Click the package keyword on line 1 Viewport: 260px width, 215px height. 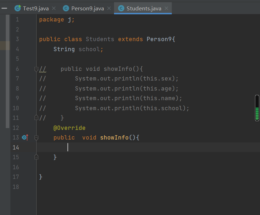point(52,20)
